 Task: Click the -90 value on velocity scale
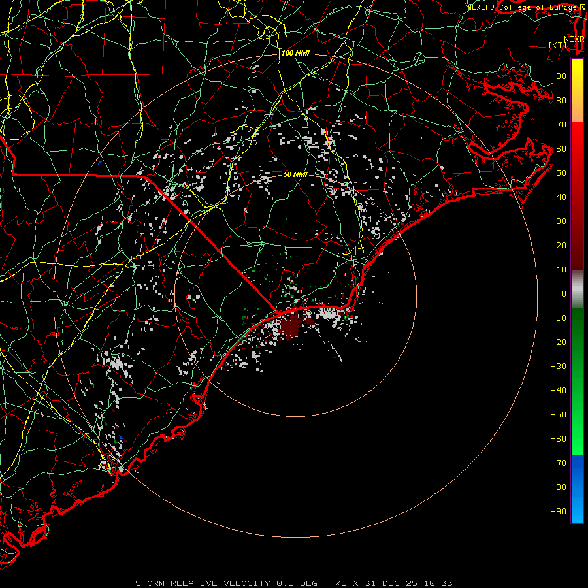559,512
